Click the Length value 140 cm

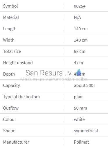click(x=81, y=29)
